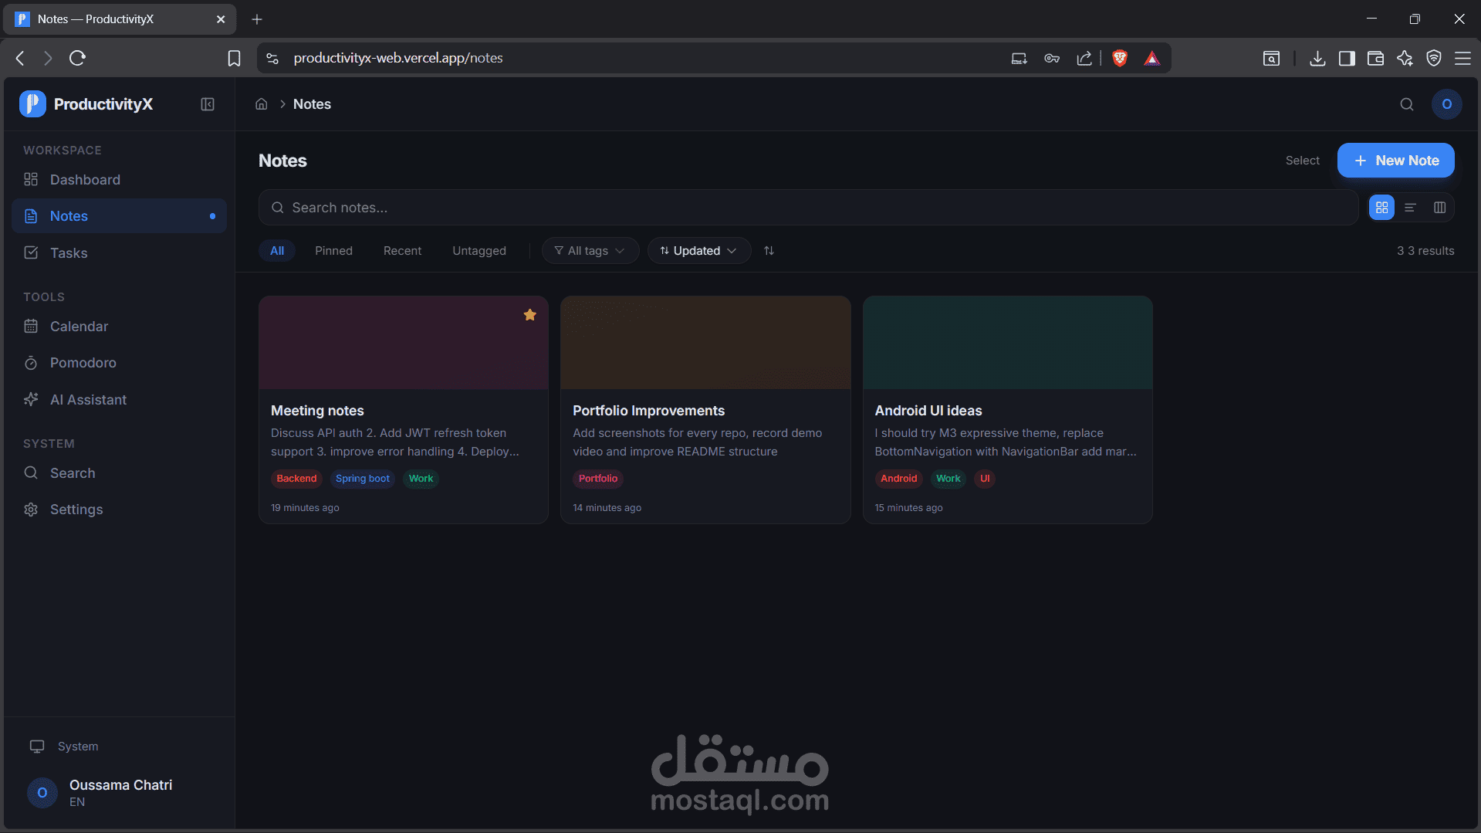The height and width of the screenshot is (833, 1481).
Task: Switch to list view layout
Action: pyautogui.click(x=1410, y=208)
